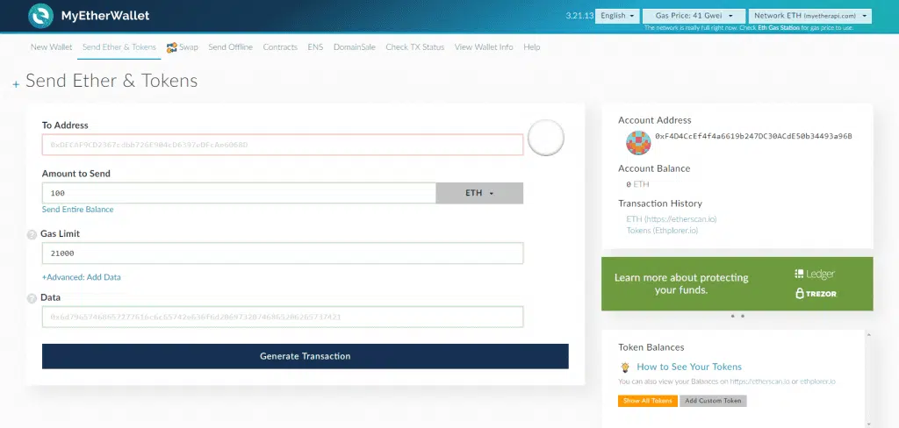Screen dimensions: 899x428
Task: Click the first carousel dot below banner
Action: 733,317
